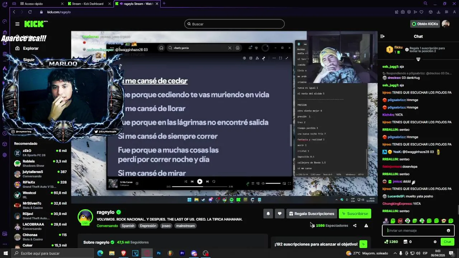Open the Kick hamburger menu
459x258 pixels.
point(17,24)
